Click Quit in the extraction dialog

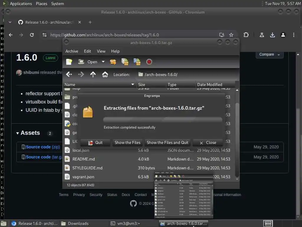tap(95, 143)
